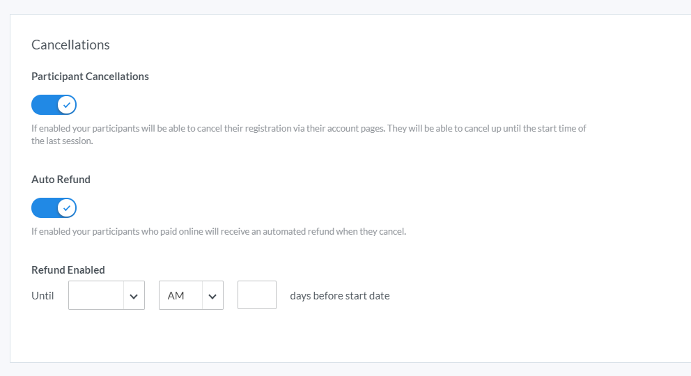Open the AM/PM dropdown arrow

pos(212,296)
